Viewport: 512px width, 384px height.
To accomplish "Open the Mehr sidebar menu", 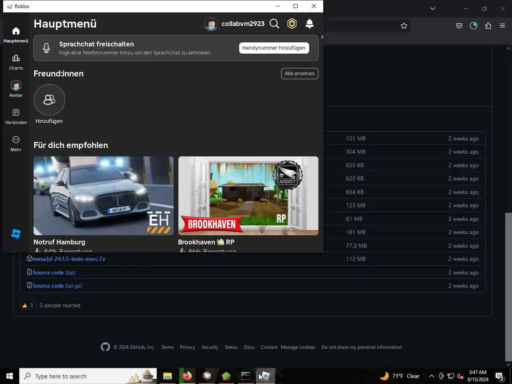I will tap(16, 144).
